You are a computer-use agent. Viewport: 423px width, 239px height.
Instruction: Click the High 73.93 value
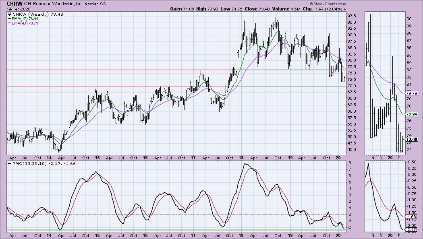pyautogui.click(x=207, y=9)
